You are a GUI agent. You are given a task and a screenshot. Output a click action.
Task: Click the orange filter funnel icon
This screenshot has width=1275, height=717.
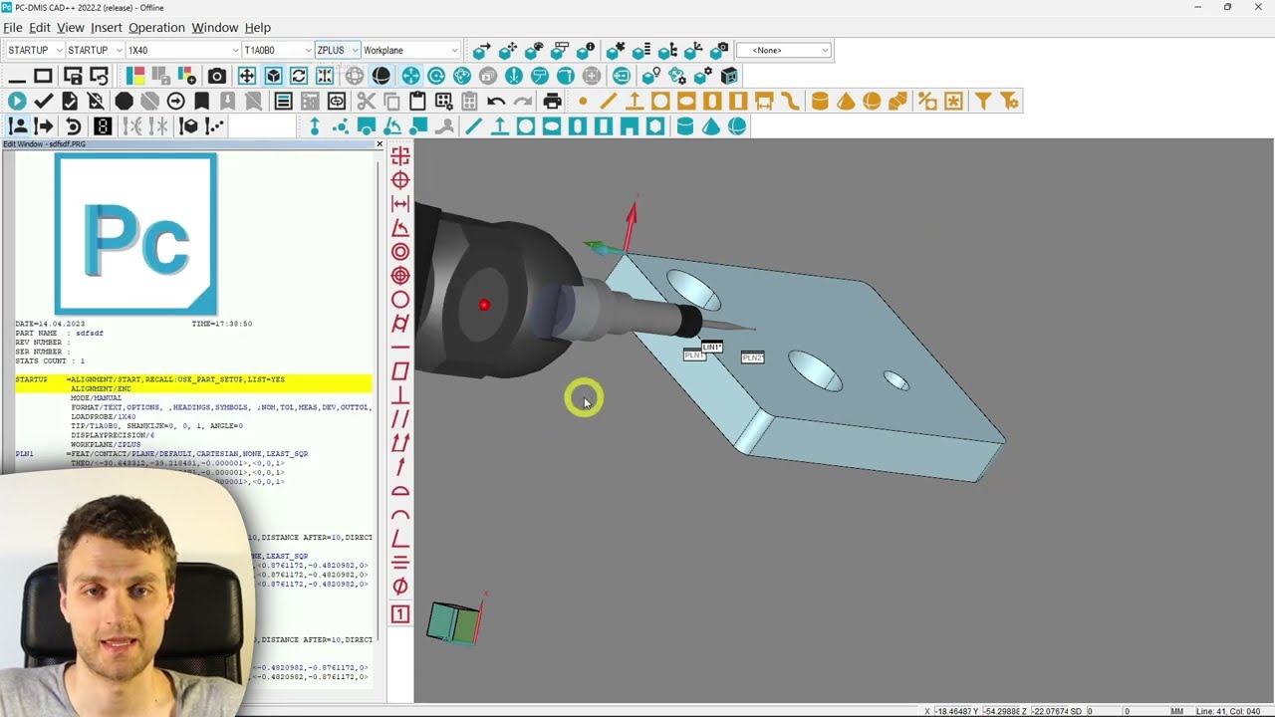pyautogui.click(x=983, y=101)
